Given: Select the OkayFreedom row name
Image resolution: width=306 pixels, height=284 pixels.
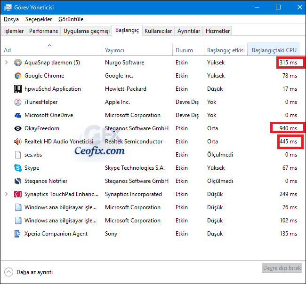Looking at the screenshot, I should click(42, 128).
